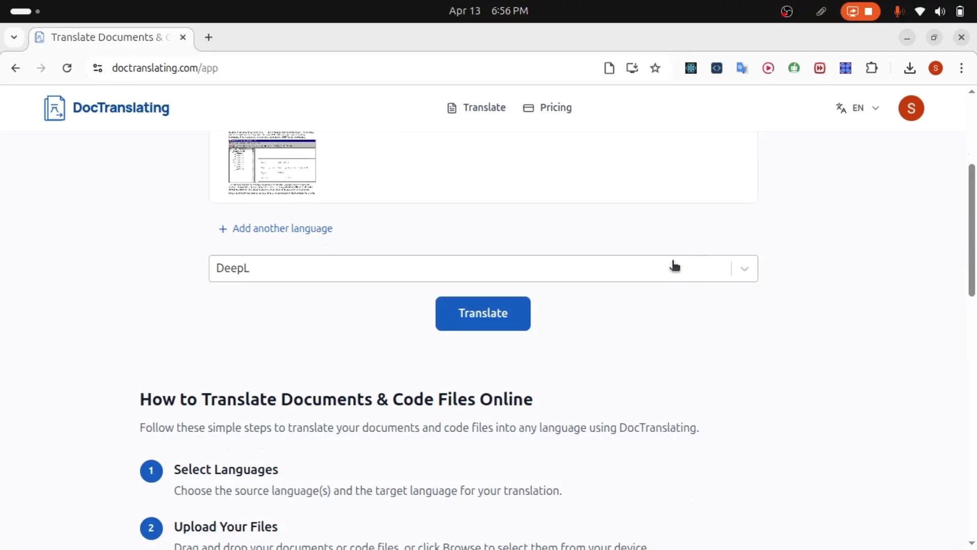Click the microphone indicator in top bar
This screenshot has width=977, height=550.
pos(898,11)
